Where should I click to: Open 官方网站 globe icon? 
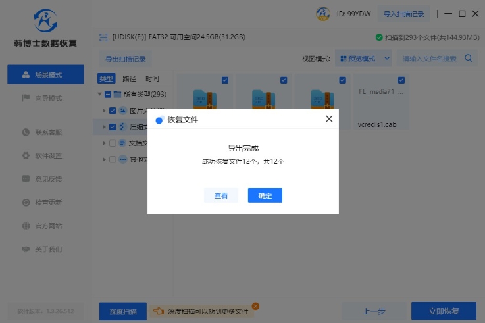pyautogui.click(x=26, y=226)
